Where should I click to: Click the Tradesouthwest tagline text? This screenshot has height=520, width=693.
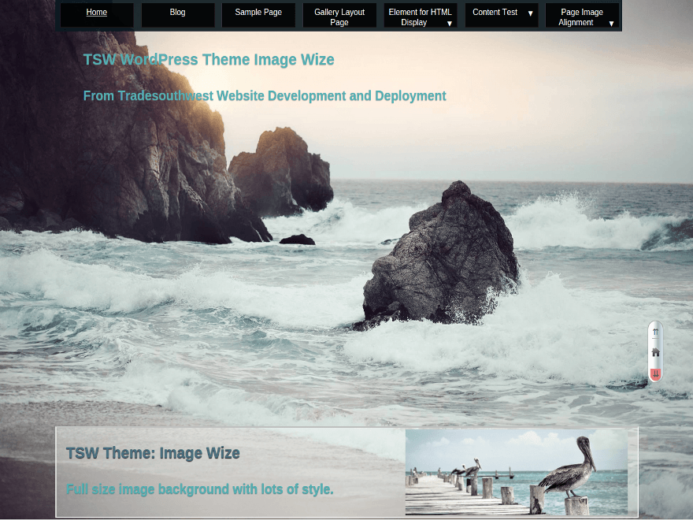click(265, 96)
